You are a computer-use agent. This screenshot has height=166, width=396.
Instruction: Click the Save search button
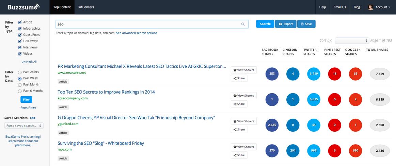306,24
